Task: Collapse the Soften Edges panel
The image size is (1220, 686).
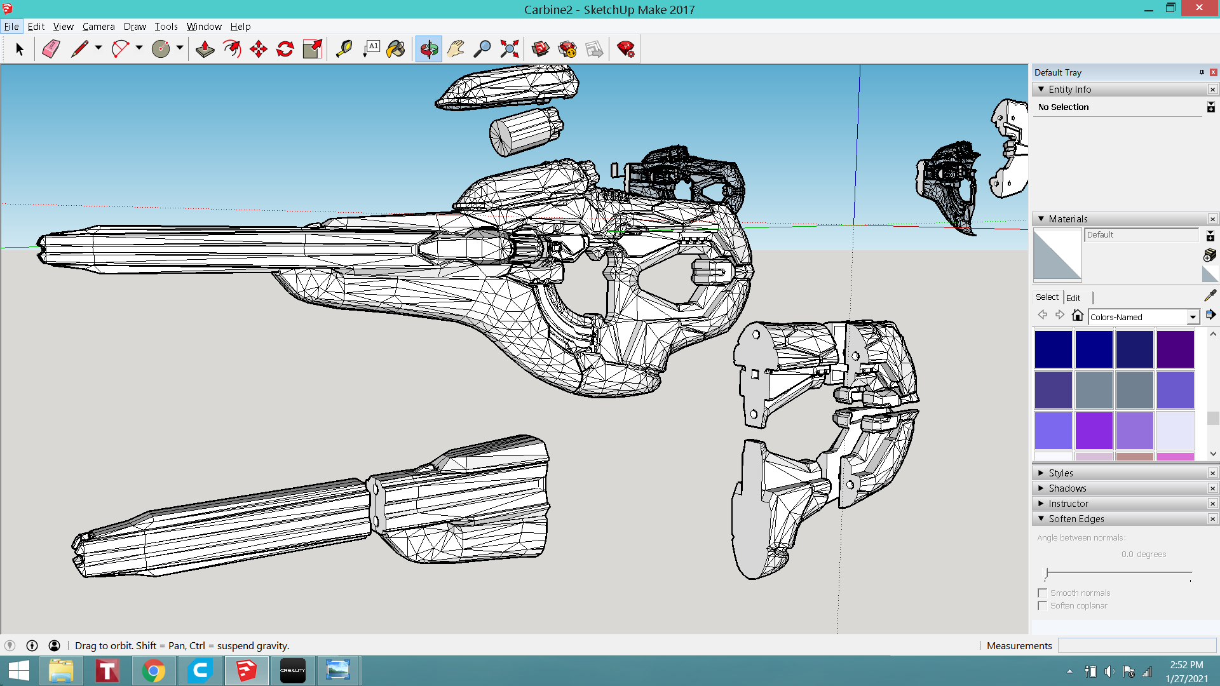Action: coord(1041,519)
